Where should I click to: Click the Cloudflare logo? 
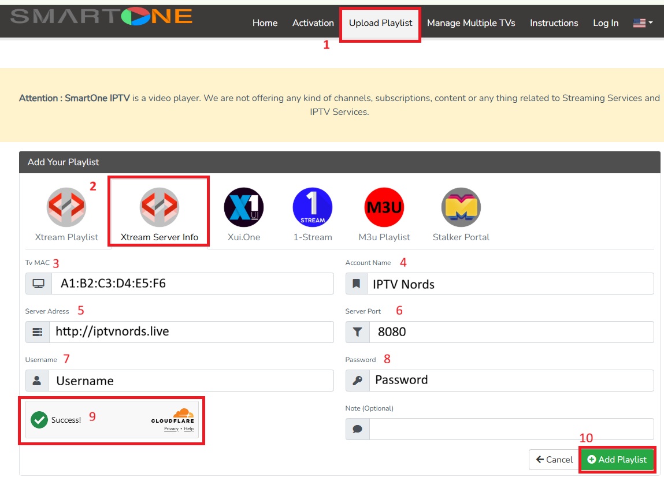point(173,416)
